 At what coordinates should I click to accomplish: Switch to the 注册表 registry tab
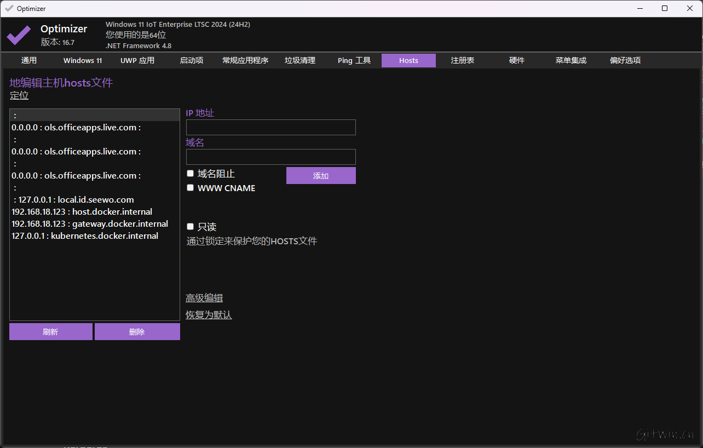(463, 61)
